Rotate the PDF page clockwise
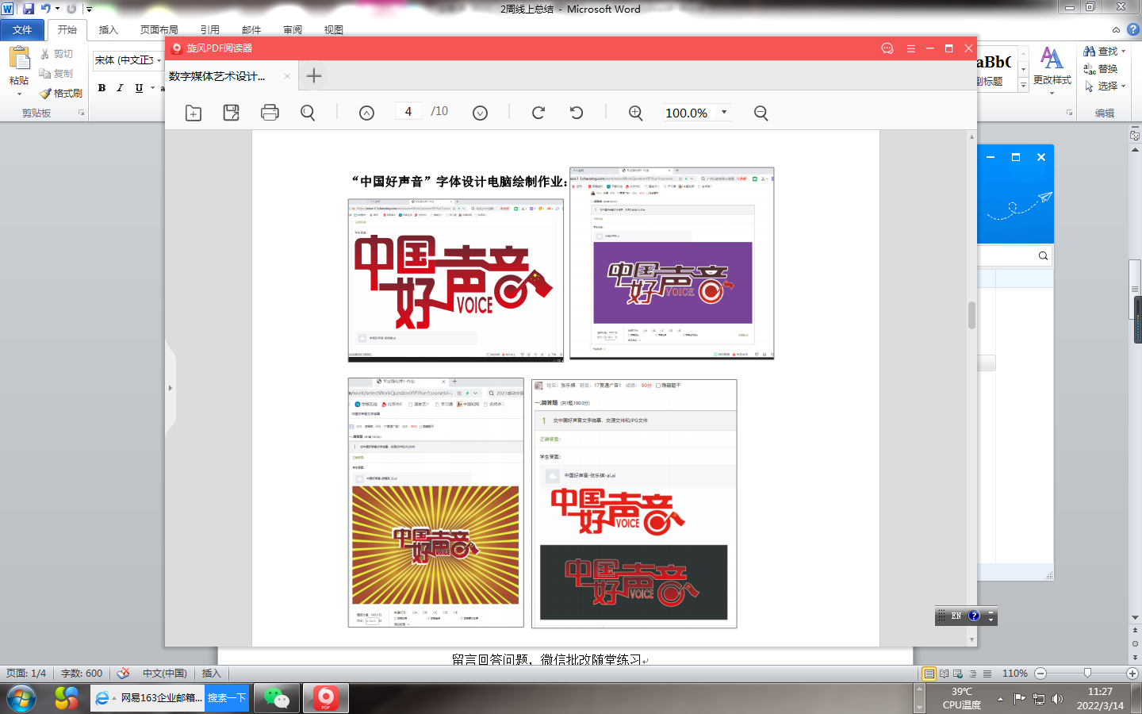The height and width of the screenshot is (714, 1142). point(538,113)
